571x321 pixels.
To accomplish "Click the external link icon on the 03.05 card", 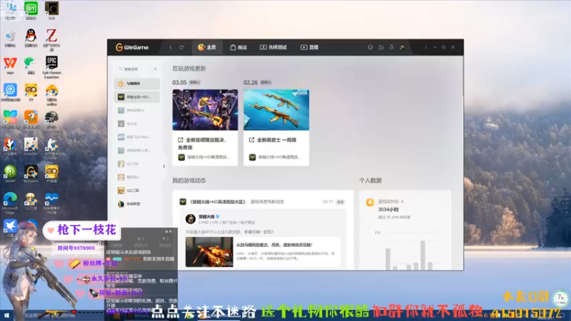I will (x=181, y=140).
